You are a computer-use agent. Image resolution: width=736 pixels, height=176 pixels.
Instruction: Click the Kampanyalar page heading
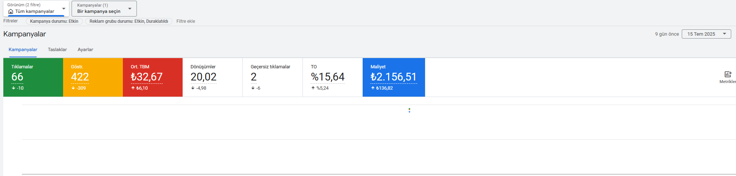click(x=24, y=34)
